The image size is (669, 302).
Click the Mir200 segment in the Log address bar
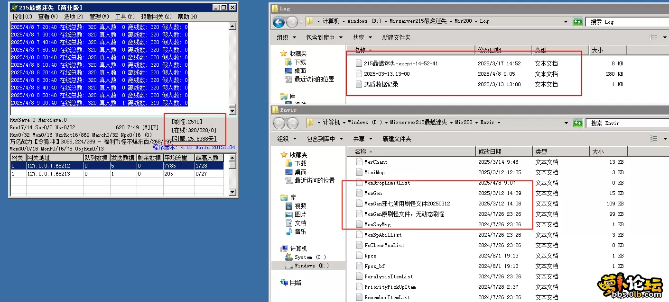tap(464, 21)
